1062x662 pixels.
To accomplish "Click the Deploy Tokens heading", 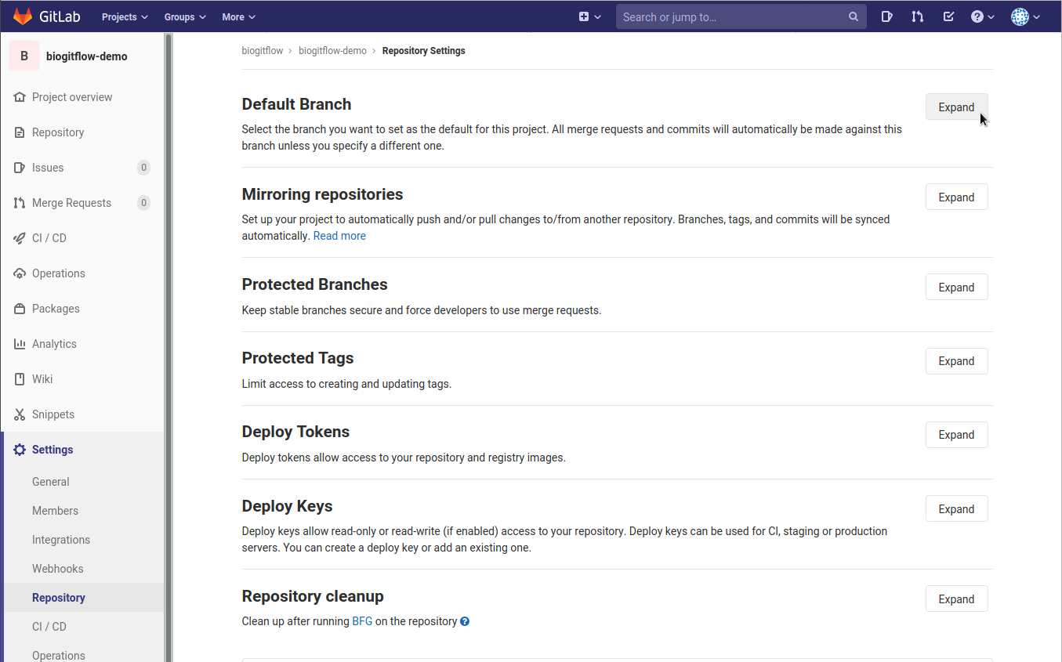I will [296, 432].
